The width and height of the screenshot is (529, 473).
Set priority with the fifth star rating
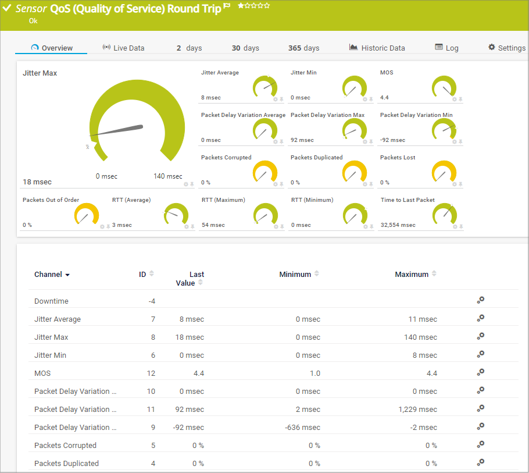click(267, 5)
